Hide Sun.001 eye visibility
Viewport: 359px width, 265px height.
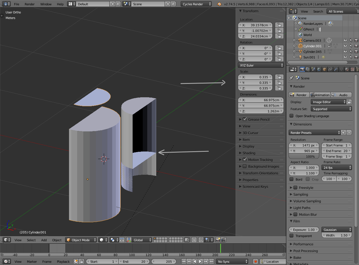345,57
